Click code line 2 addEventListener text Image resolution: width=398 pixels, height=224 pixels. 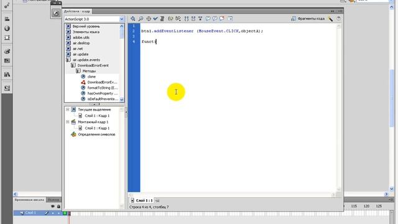(174, 31)
